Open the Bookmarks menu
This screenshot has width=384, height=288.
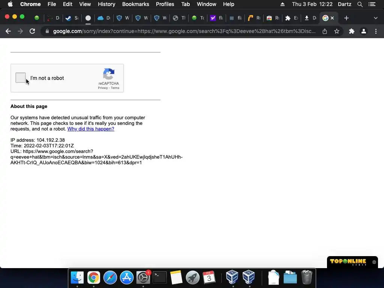(x=135, y=4)
